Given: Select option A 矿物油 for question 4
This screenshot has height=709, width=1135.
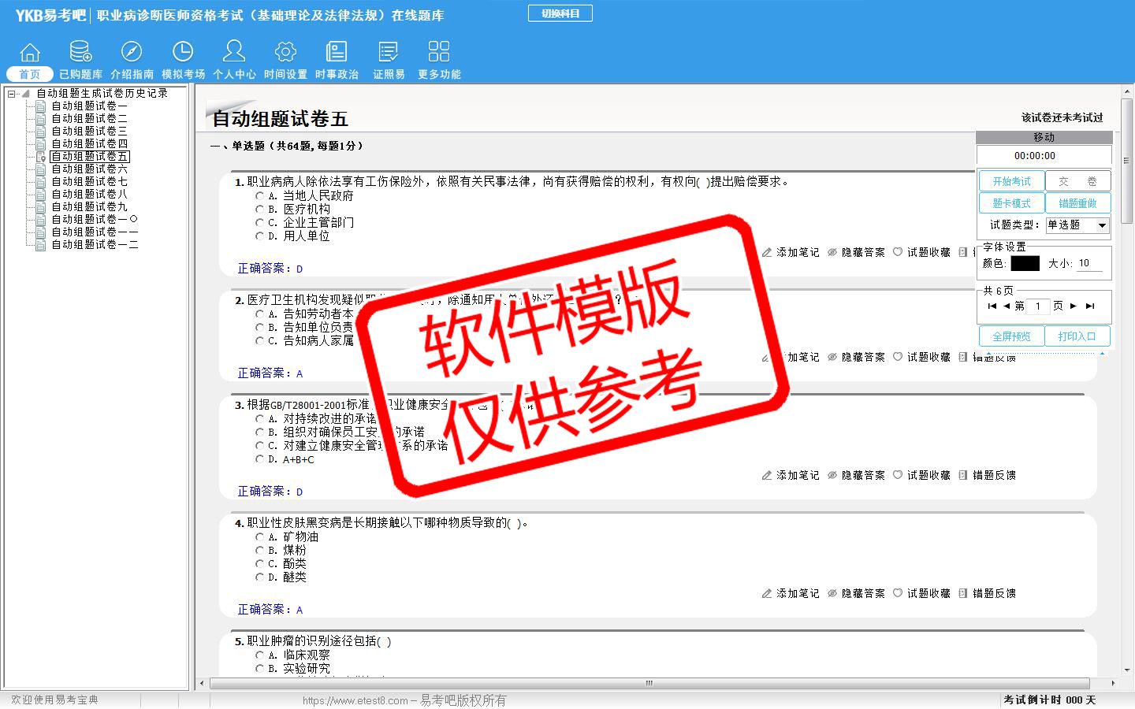Looking at the screenshot, I should pos(260,537).
